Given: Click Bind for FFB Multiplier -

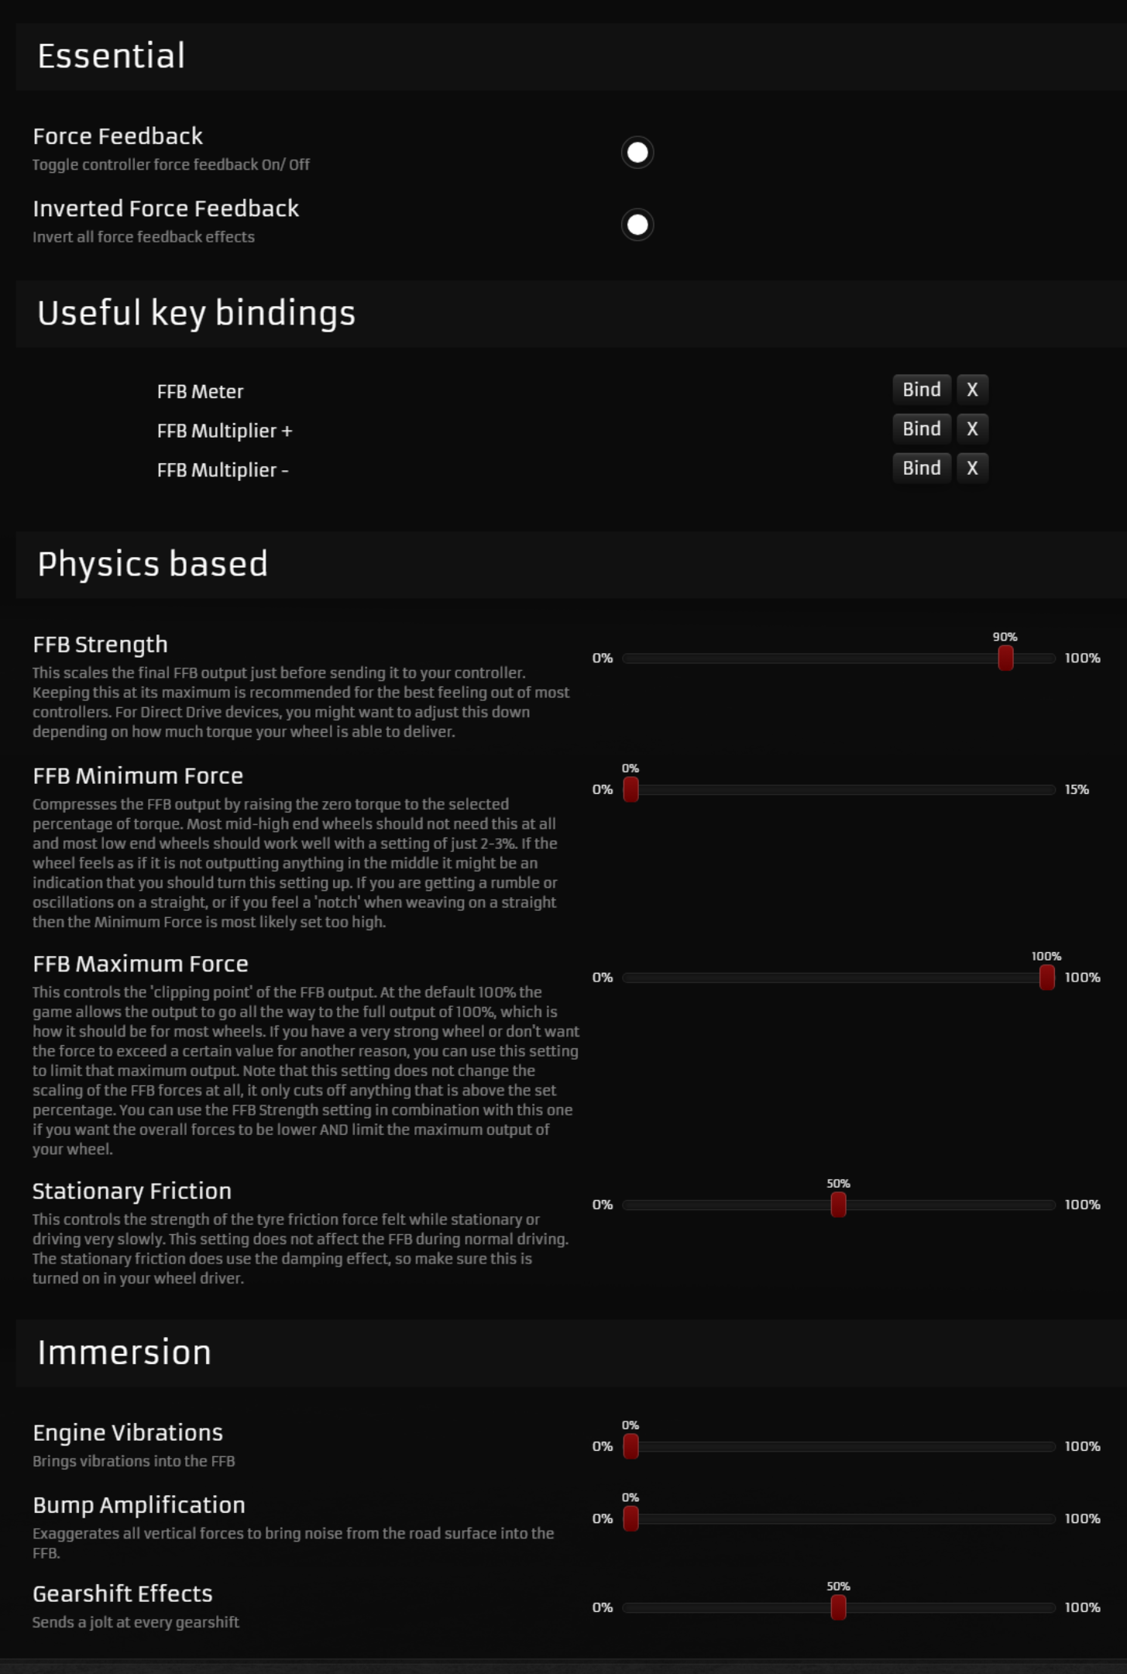Looking at the screenshot, I should tap(922, 468).
